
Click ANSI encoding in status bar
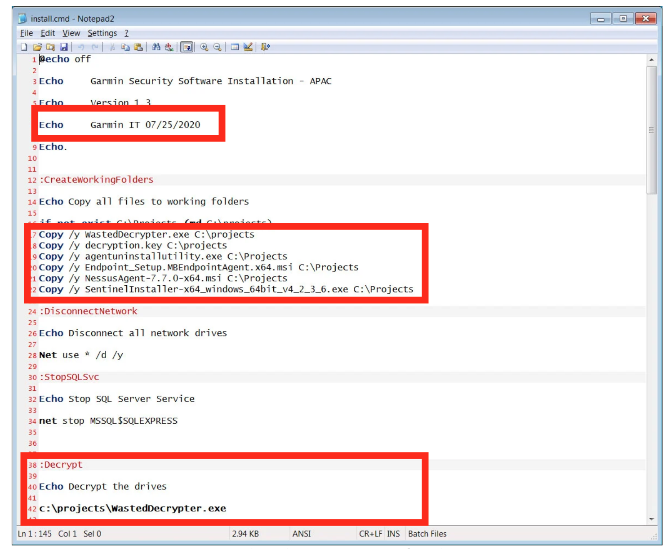[x=301, y=534]
